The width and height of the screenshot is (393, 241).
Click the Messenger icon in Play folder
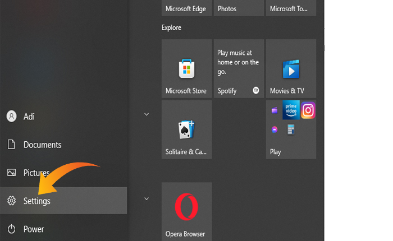[275, 129]
